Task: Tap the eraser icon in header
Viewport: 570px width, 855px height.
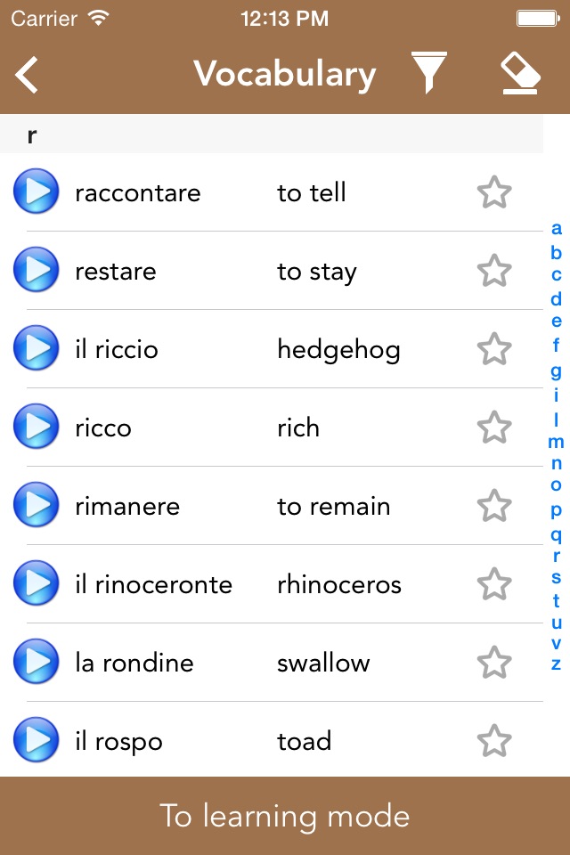Action: pyautogui.click(x=520, y=73)
